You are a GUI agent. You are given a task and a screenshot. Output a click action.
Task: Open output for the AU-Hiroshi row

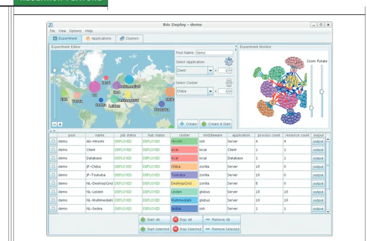(x=318, y=141)
